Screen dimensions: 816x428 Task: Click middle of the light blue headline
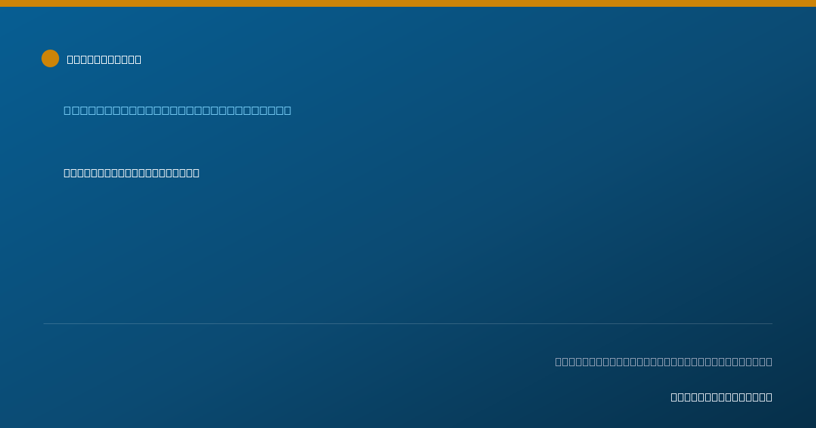coord(177,110)
